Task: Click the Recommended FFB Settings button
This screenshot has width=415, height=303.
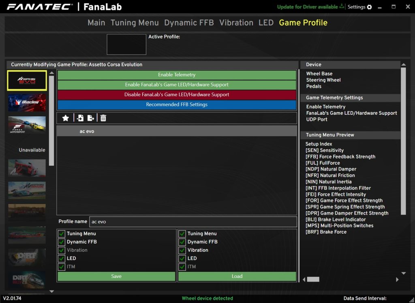Action: click(x=177, y=105)
